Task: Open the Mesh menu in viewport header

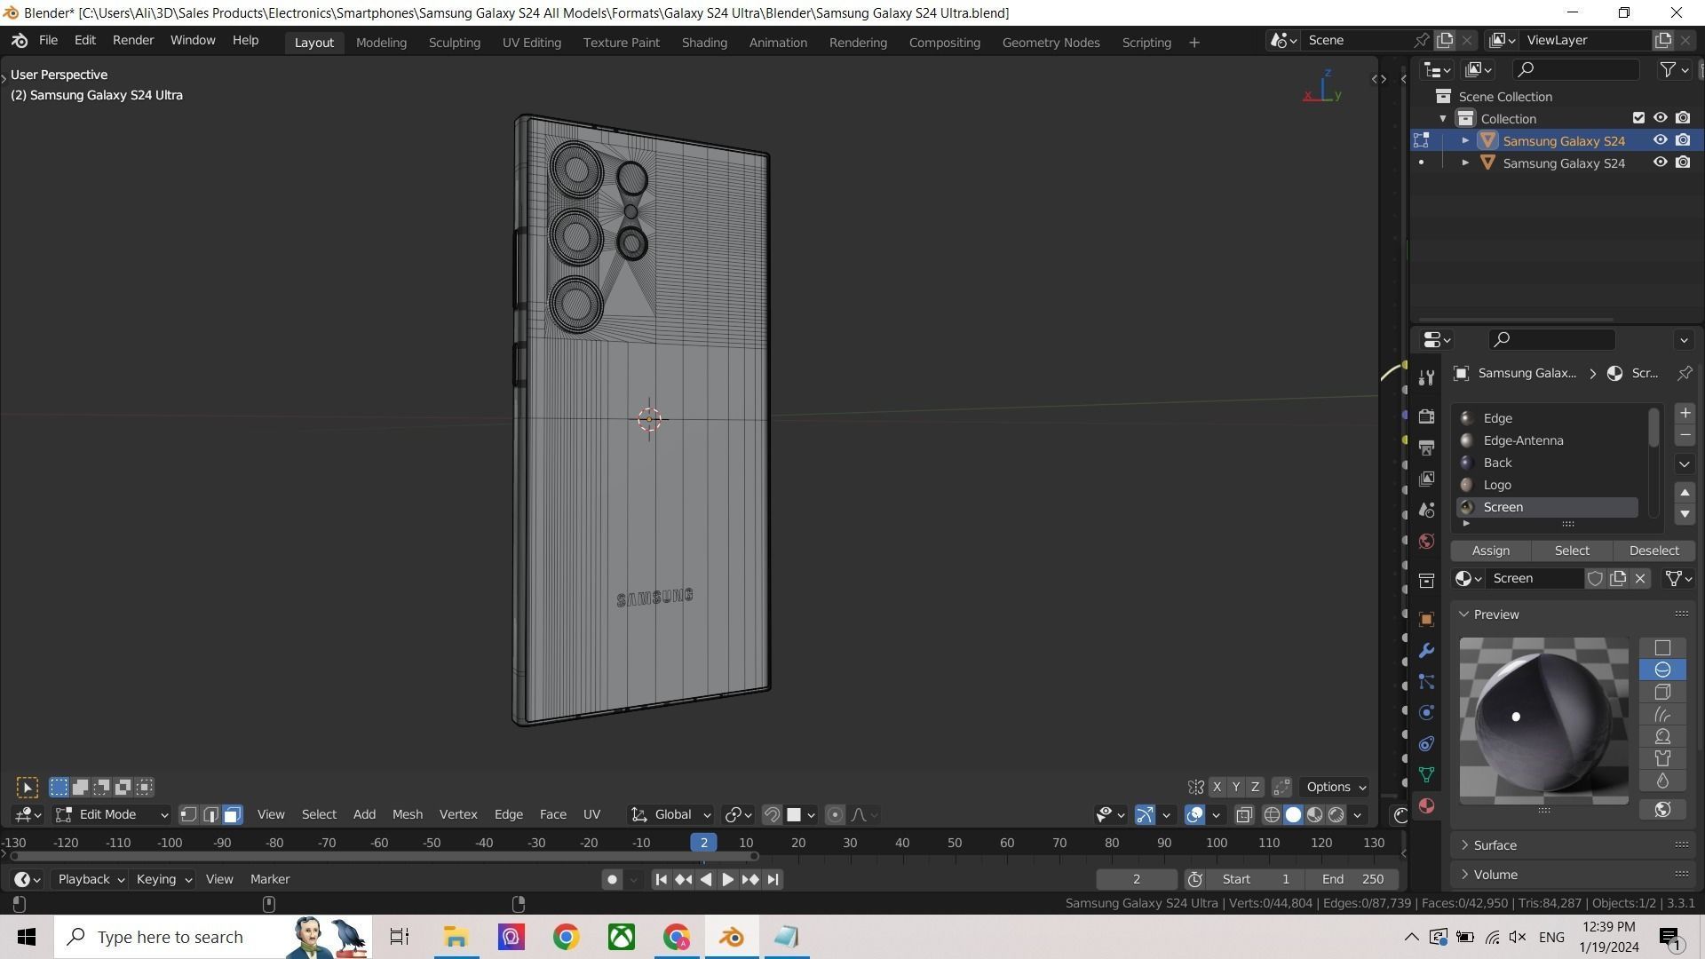Action: click(x=408, y=814)
